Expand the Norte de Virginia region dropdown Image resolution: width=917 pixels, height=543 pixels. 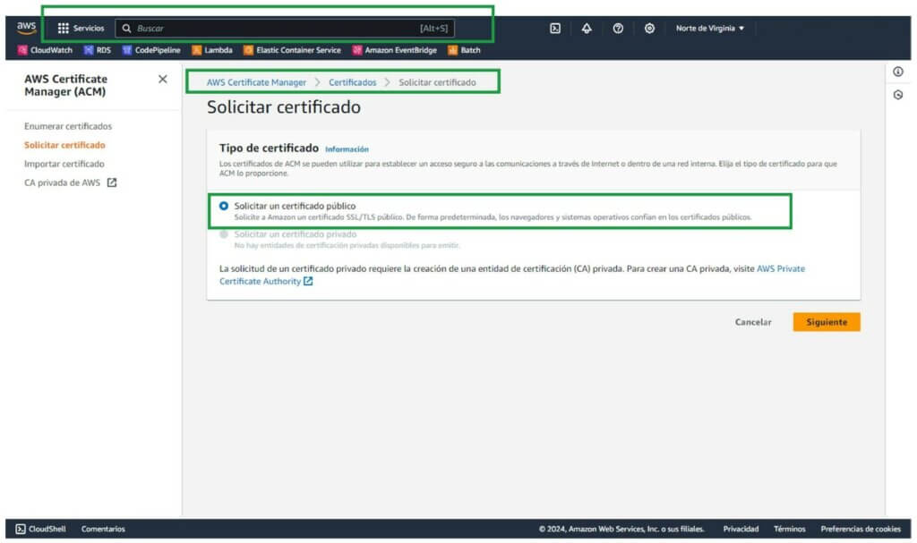[710, 29]
